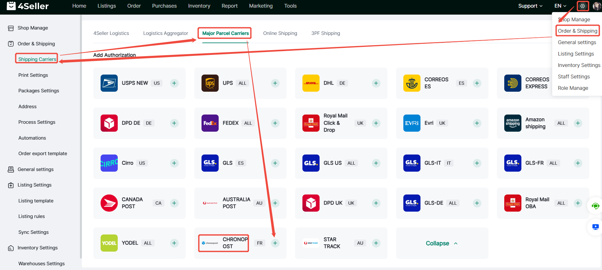Open the 3PF Shipping tab
Image resolution: width=602 pixels, height=270 pixels.
tap(326, 33)
